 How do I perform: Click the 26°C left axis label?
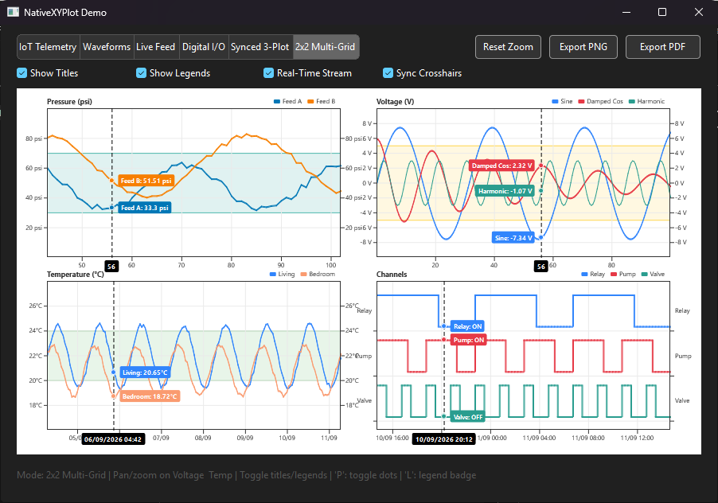[x=35, y=306]
